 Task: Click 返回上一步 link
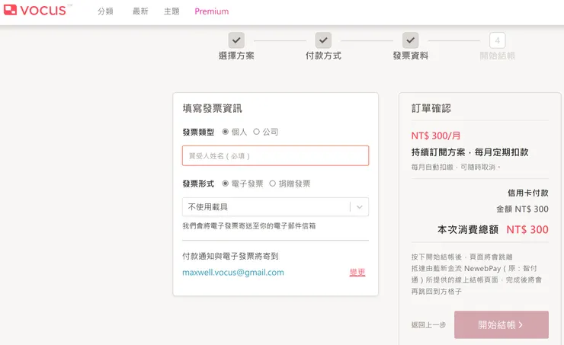pyautogui.click(x=429, y=325)
